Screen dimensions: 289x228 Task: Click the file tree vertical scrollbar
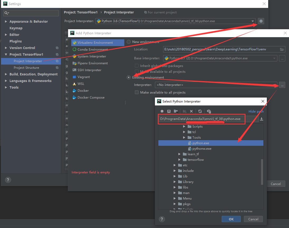coord(262,172)
